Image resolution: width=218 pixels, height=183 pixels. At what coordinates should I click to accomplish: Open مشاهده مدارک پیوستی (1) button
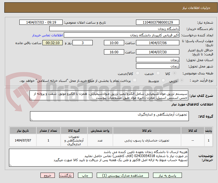123,176
